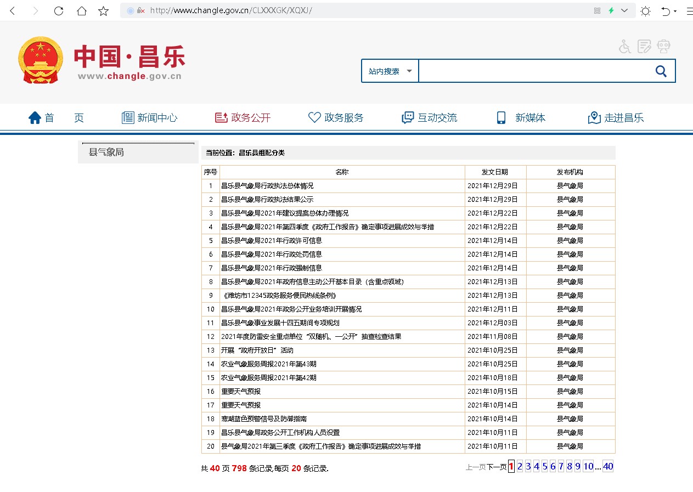Open the wheelchair accessibility mode icon
This screenshot has width=693, height=492.
(x=624, y=47)
